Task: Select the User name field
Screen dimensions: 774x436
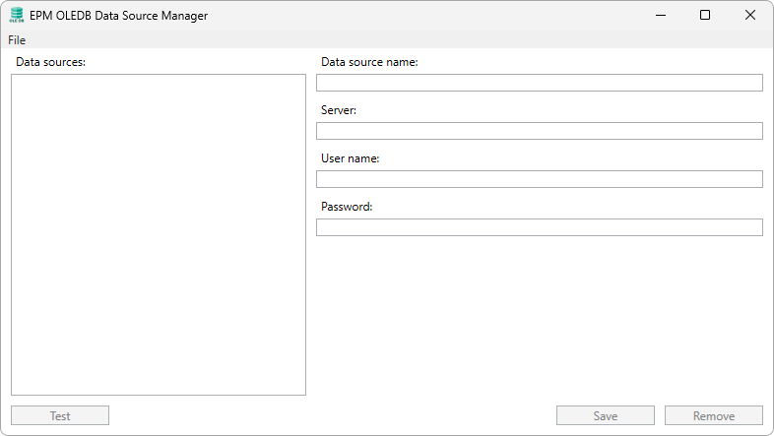Action: click(x=540, y=179)
